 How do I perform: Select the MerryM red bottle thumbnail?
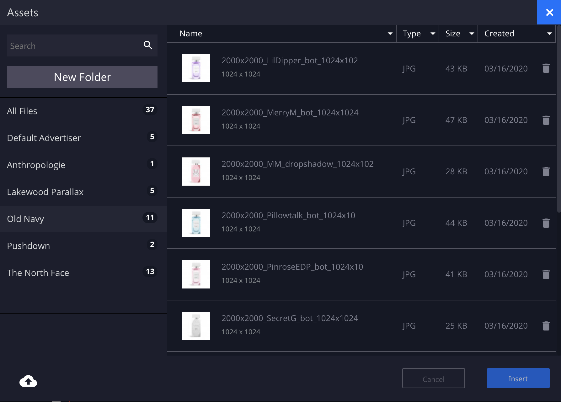[196, 120]
